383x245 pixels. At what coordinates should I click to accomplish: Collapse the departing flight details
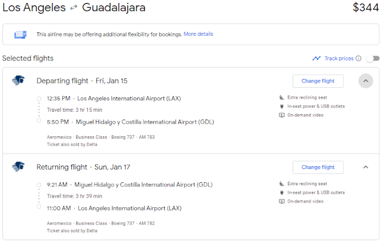click(366, 81)
